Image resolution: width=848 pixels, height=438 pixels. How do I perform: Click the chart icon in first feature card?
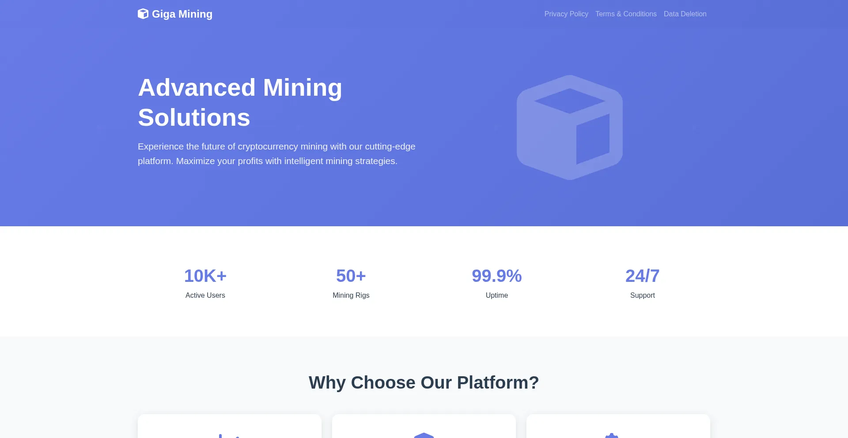pos(229,436)
